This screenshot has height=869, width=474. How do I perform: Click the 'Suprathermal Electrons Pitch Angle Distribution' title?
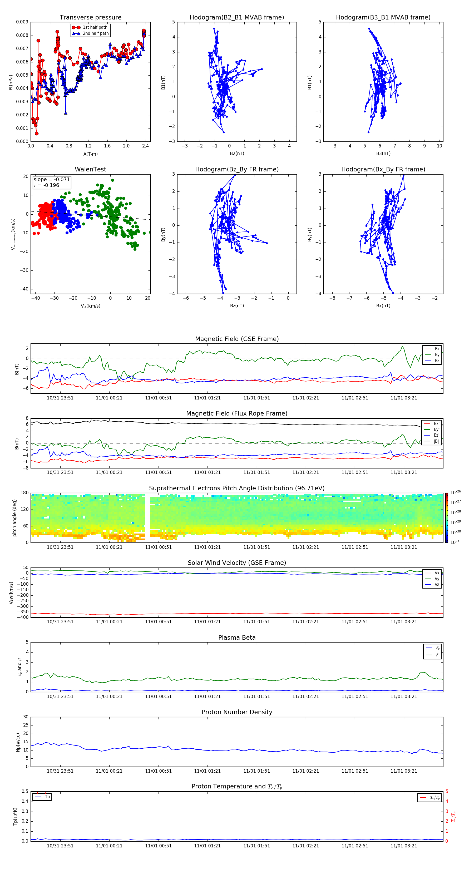pos(237,488)
